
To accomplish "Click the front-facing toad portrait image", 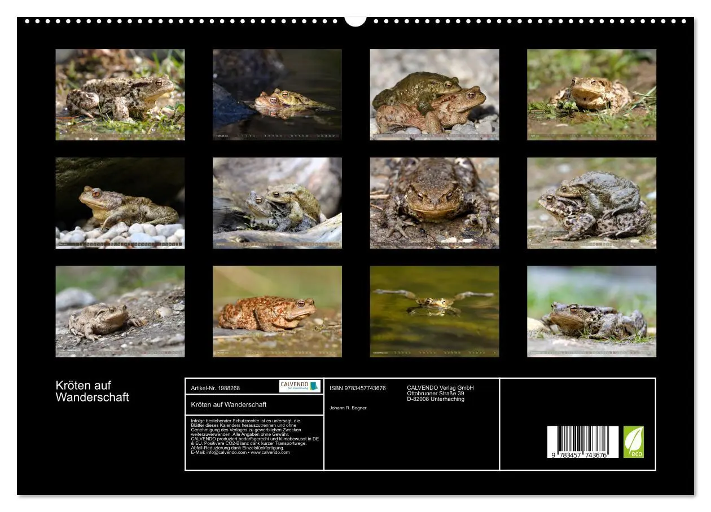I will [434, 204].
